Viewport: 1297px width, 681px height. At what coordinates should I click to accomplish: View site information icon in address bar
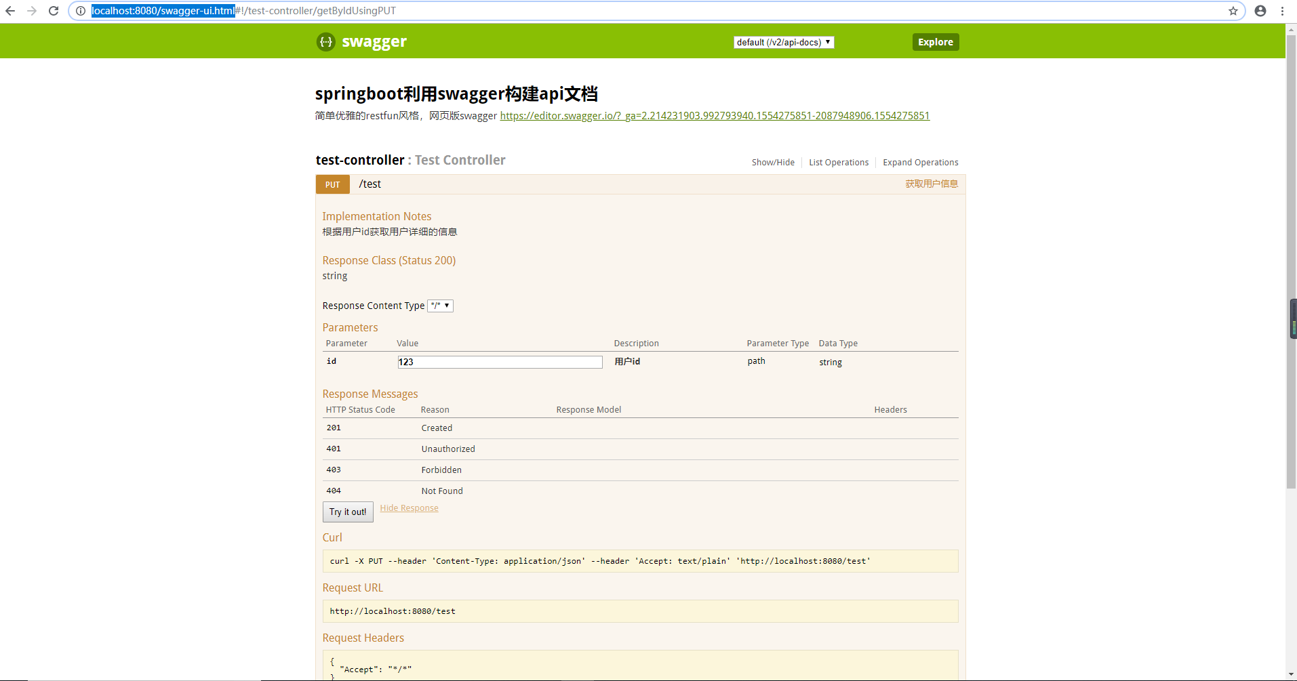pyautogui.click(x=81, y=11)
